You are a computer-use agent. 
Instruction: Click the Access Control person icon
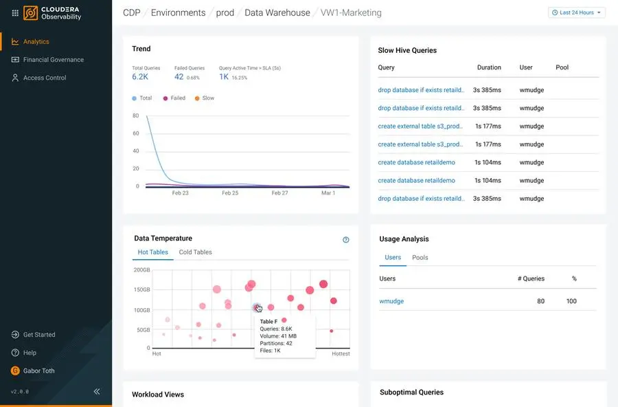(x=15, y=78)
